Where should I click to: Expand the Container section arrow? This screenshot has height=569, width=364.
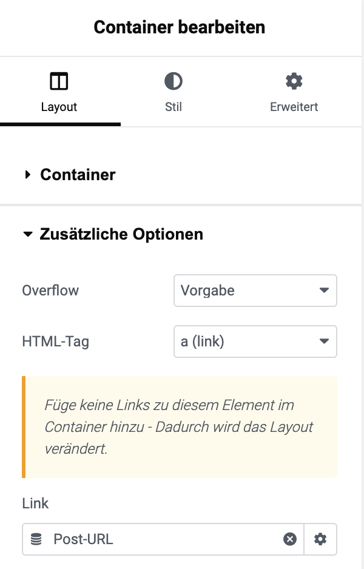click(x=27, y=175)
